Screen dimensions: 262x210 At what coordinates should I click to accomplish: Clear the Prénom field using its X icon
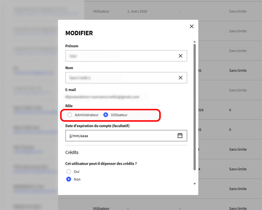[x=180, y=56]
